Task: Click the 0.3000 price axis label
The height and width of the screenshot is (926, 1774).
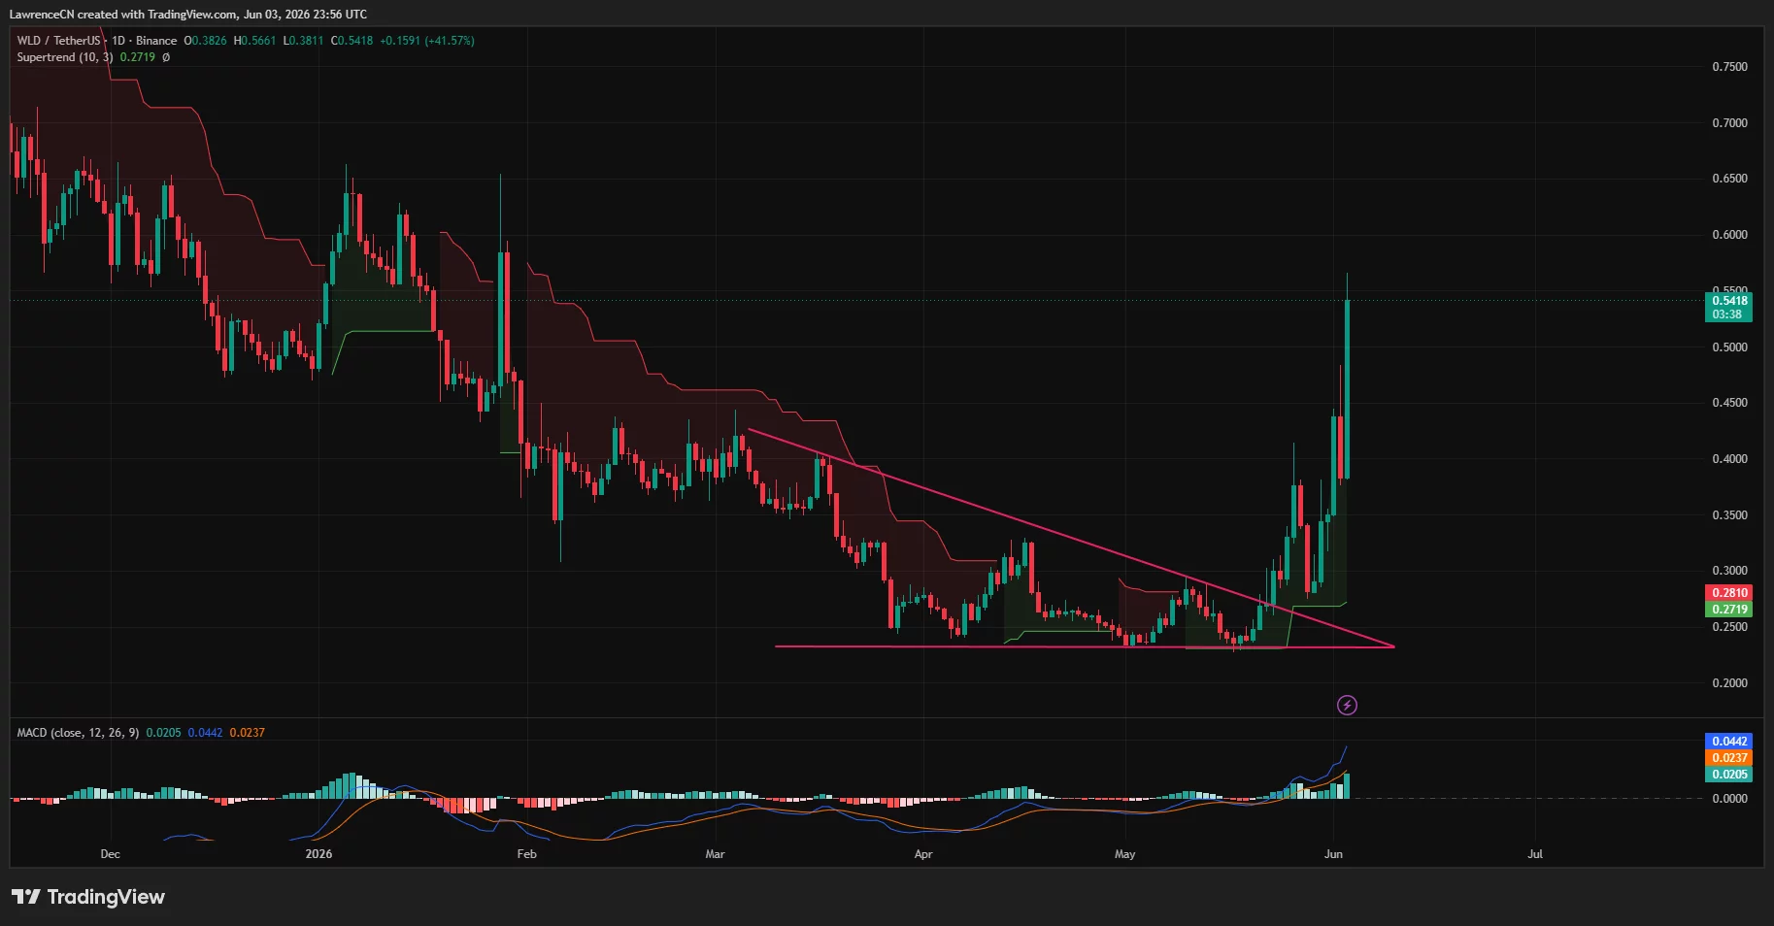Action: [x=1729, y=571]
